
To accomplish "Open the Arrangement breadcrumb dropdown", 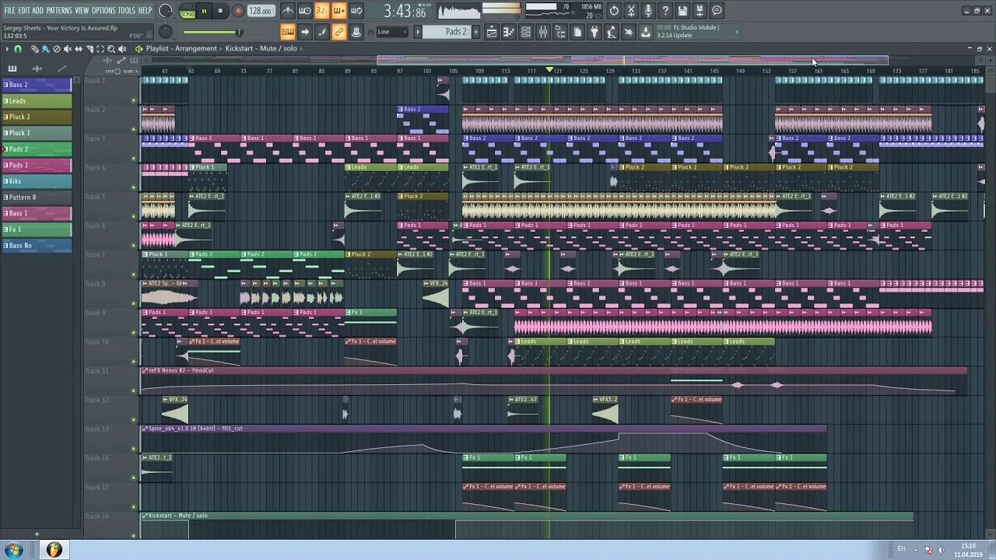I will (197, 48).
